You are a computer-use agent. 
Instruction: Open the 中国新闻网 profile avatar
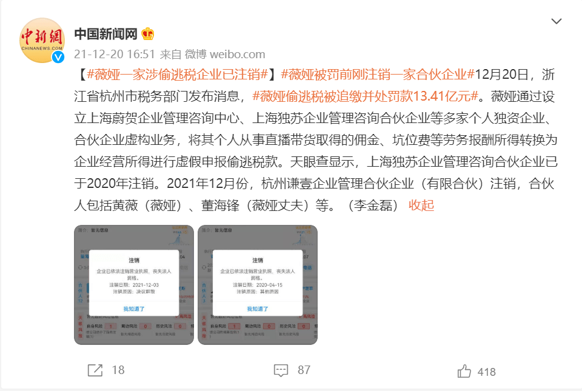click(42, 40)
